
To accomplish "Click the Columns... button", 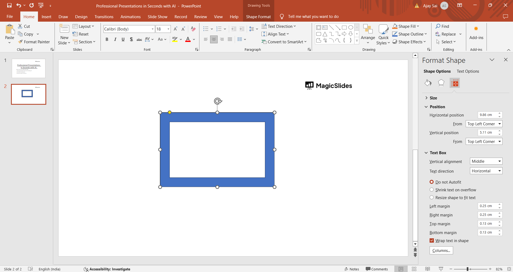I will coord(441,251).
